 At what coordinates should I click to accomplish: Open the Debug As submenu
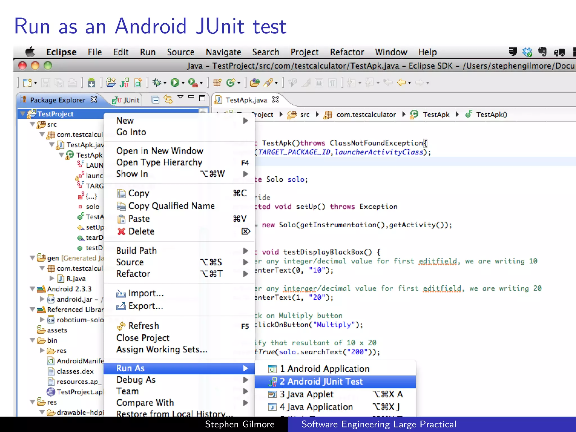point(179,380)
